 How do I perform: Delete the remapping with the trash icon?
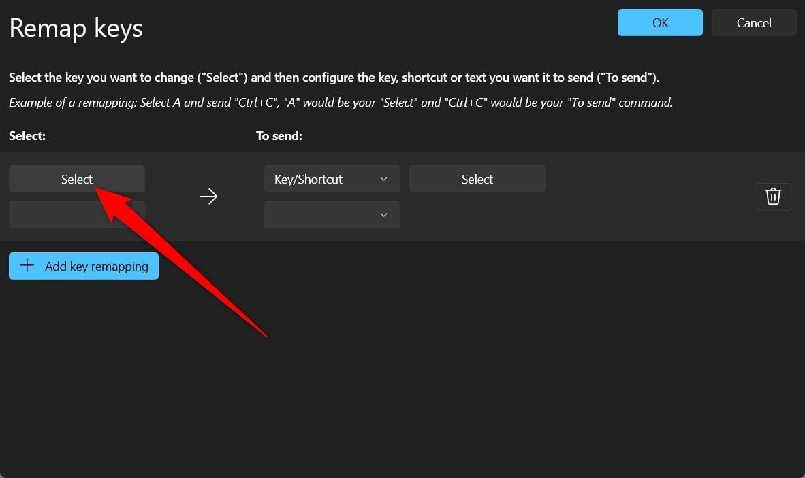coord(773,197)
